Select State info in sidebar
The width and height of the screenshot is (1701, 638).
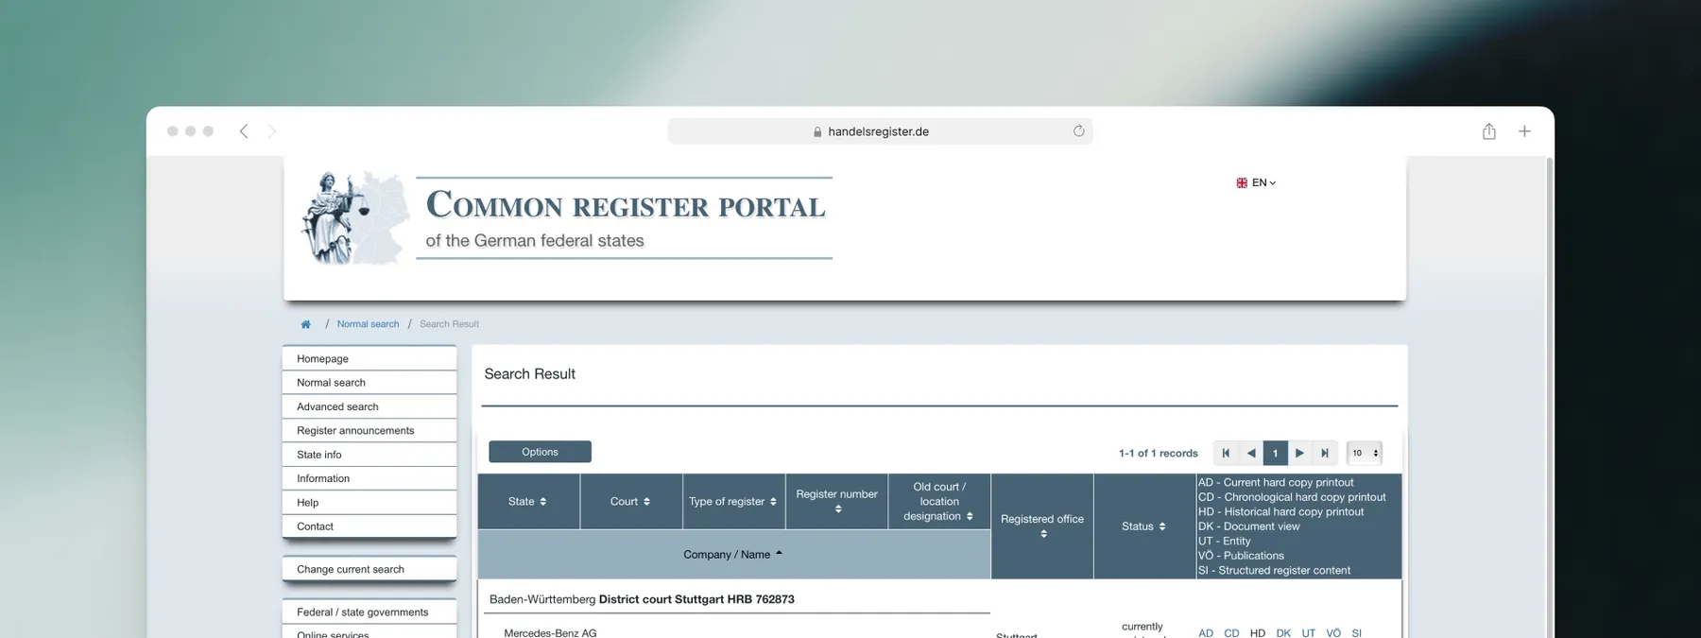point(369,455)
